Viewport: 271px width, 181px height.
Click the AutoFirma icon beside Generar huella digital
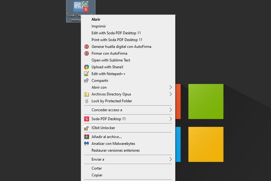(86, 47)
